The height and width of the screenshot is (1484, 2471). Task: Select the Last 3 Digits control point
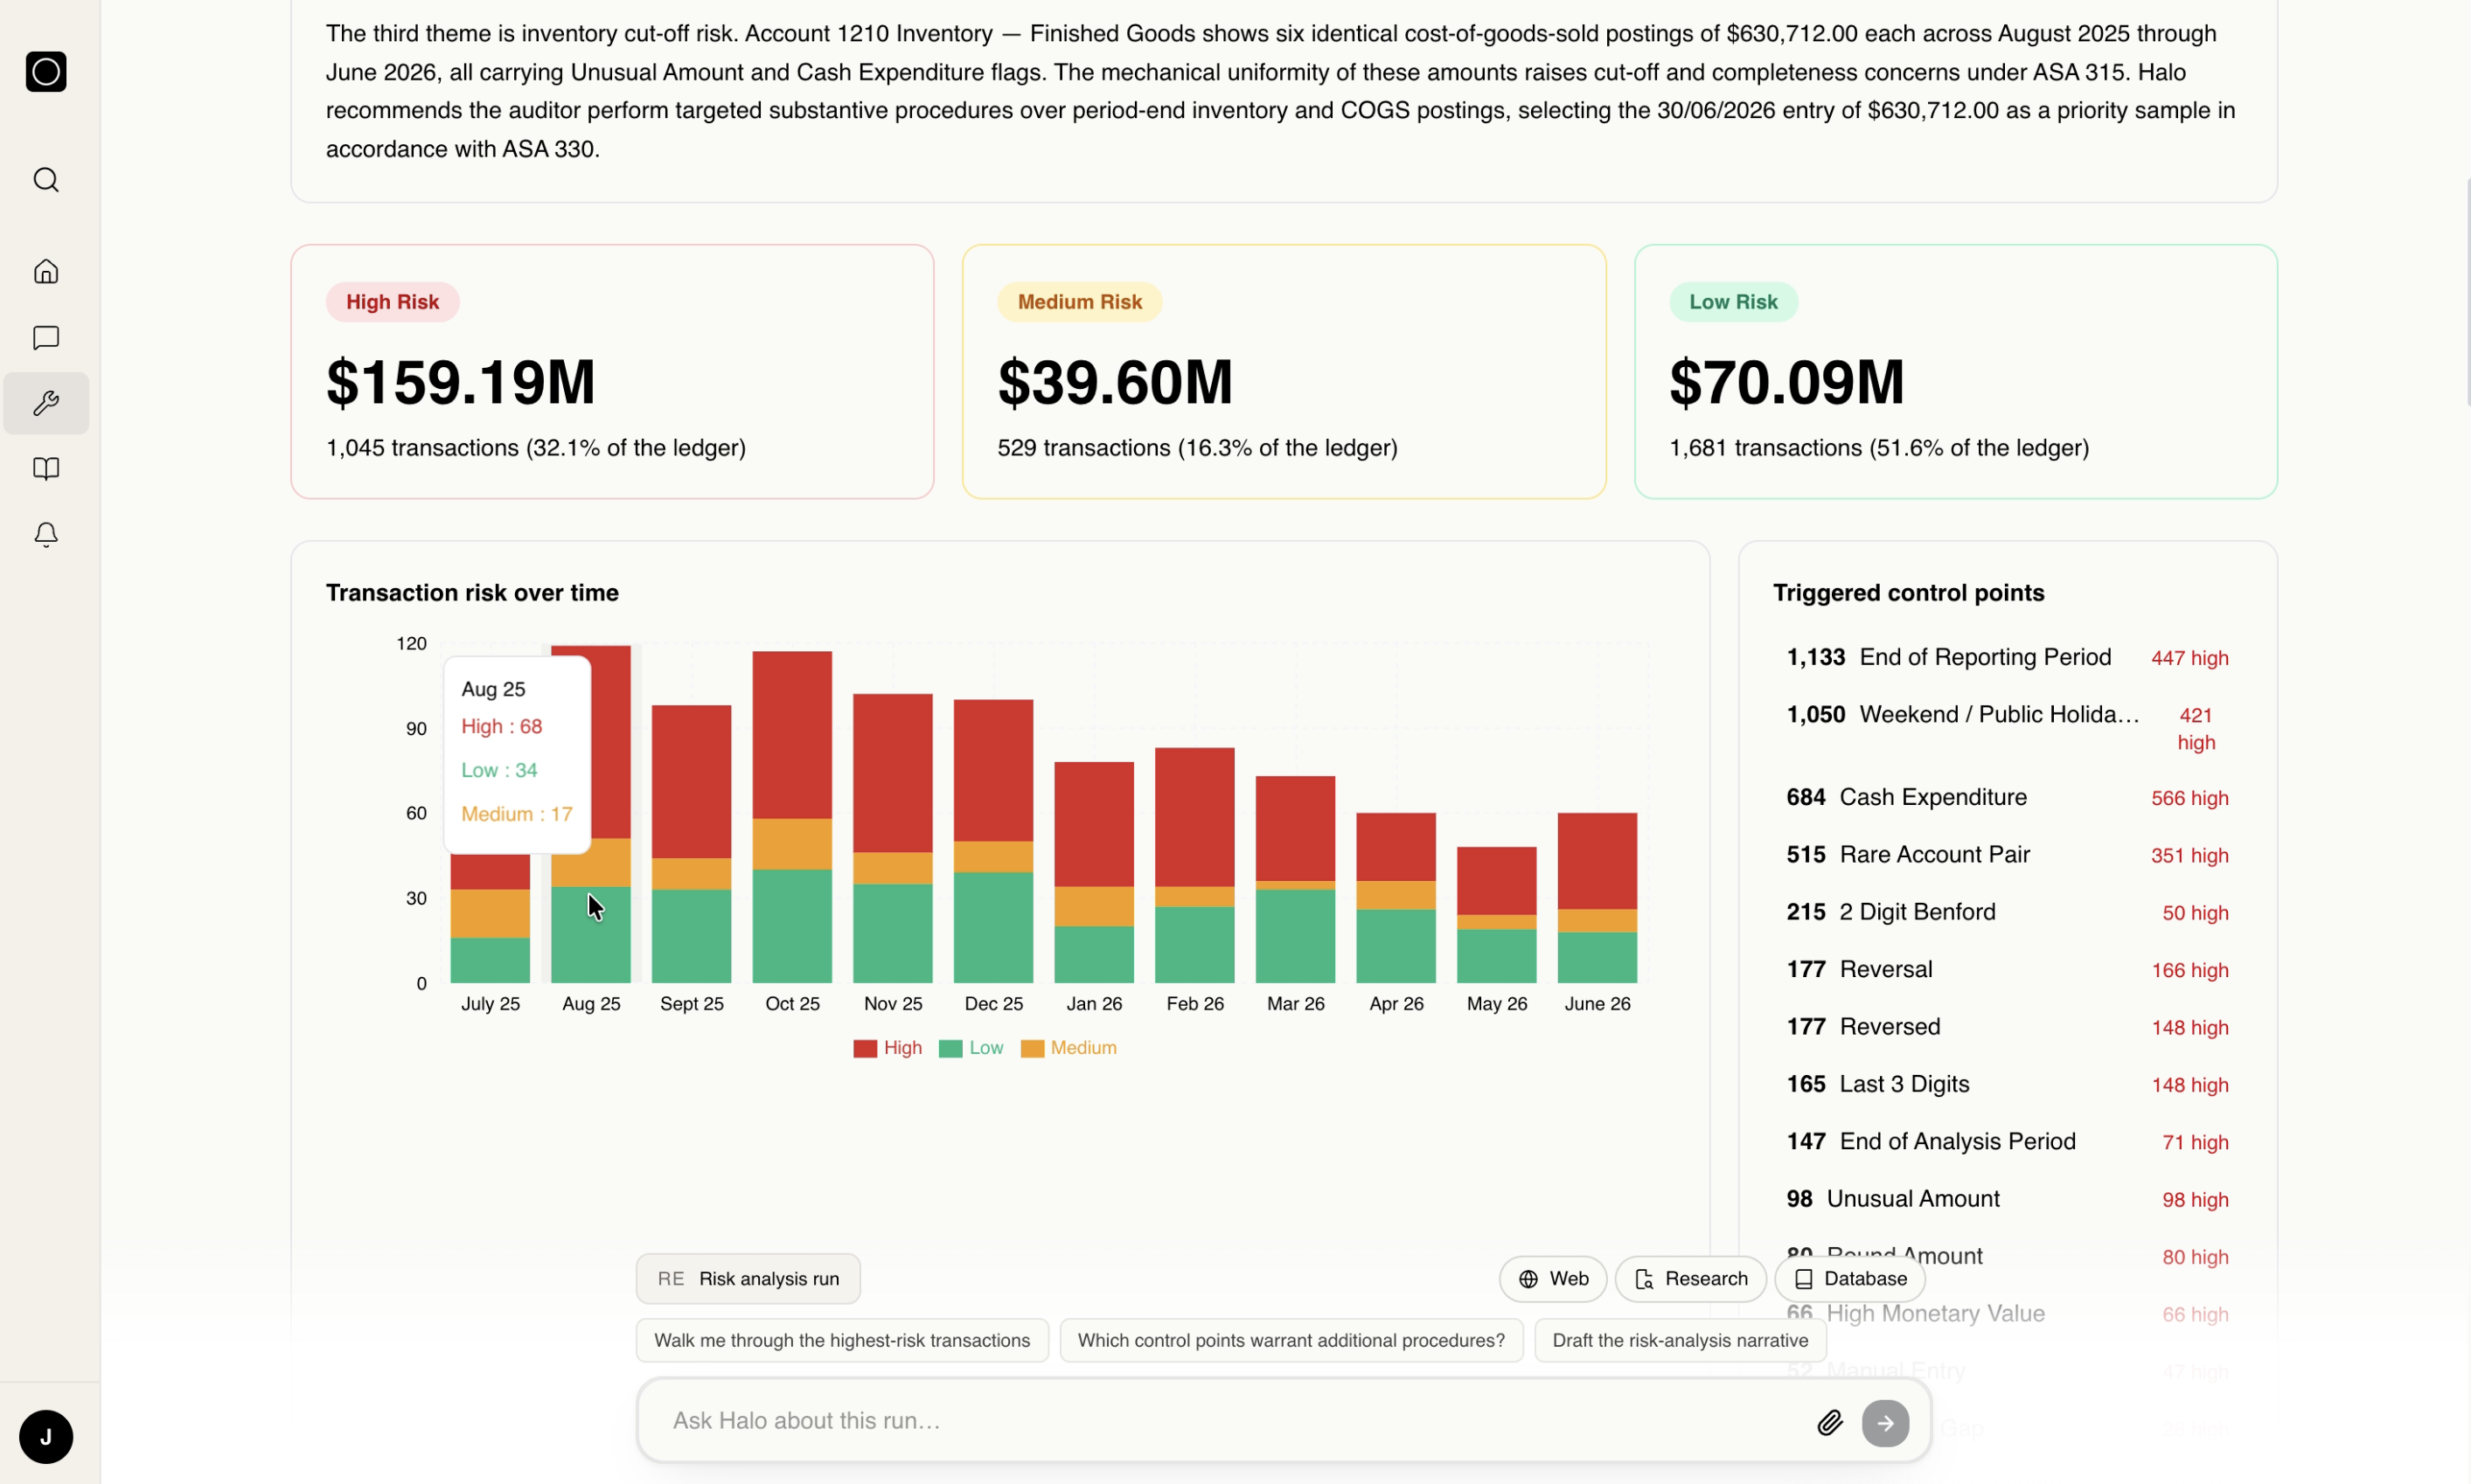pyautogui.click(x=2007, y=1085)
